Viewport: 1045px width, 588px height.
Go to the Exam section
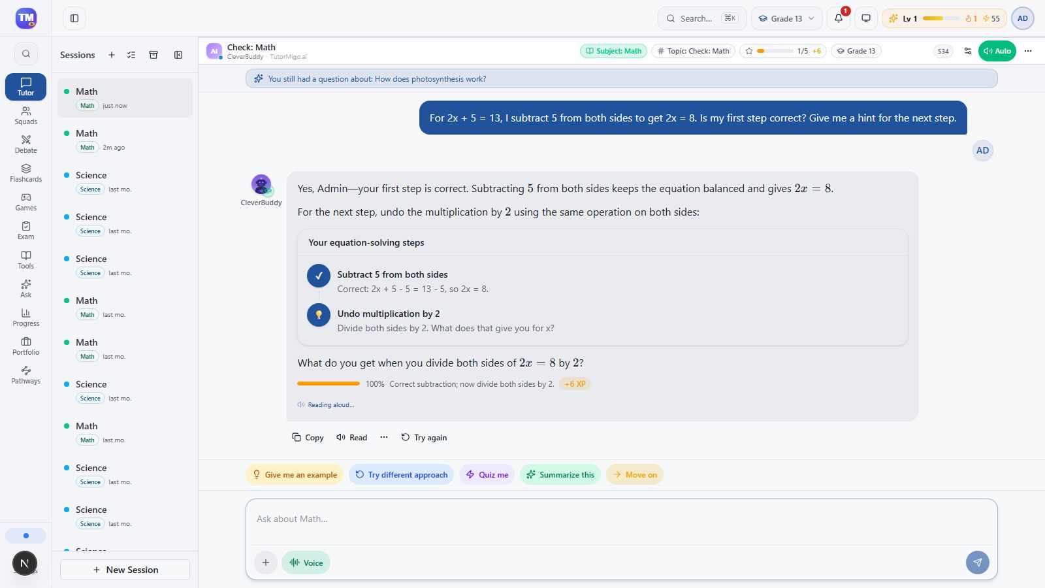click(x=25, y=231)
